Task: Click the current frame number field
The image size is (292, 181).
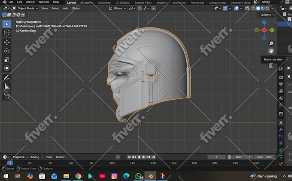Action: tap(216, 157)
